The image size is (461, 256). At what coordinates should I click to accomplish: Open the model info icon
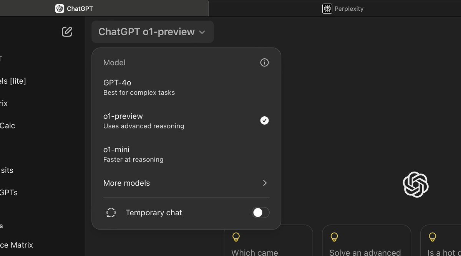click(264, 63)
